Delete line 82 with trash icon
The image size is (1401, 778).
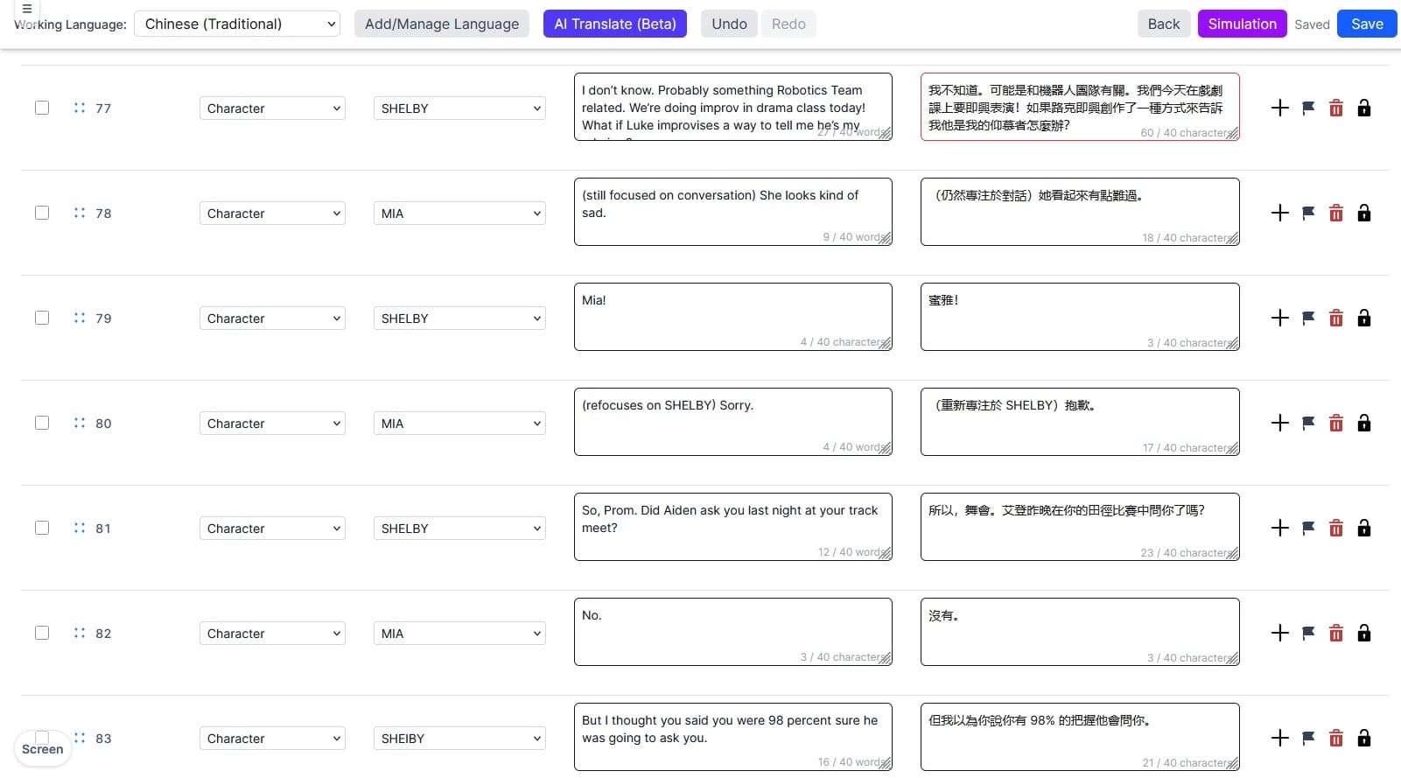point(1336,633)
